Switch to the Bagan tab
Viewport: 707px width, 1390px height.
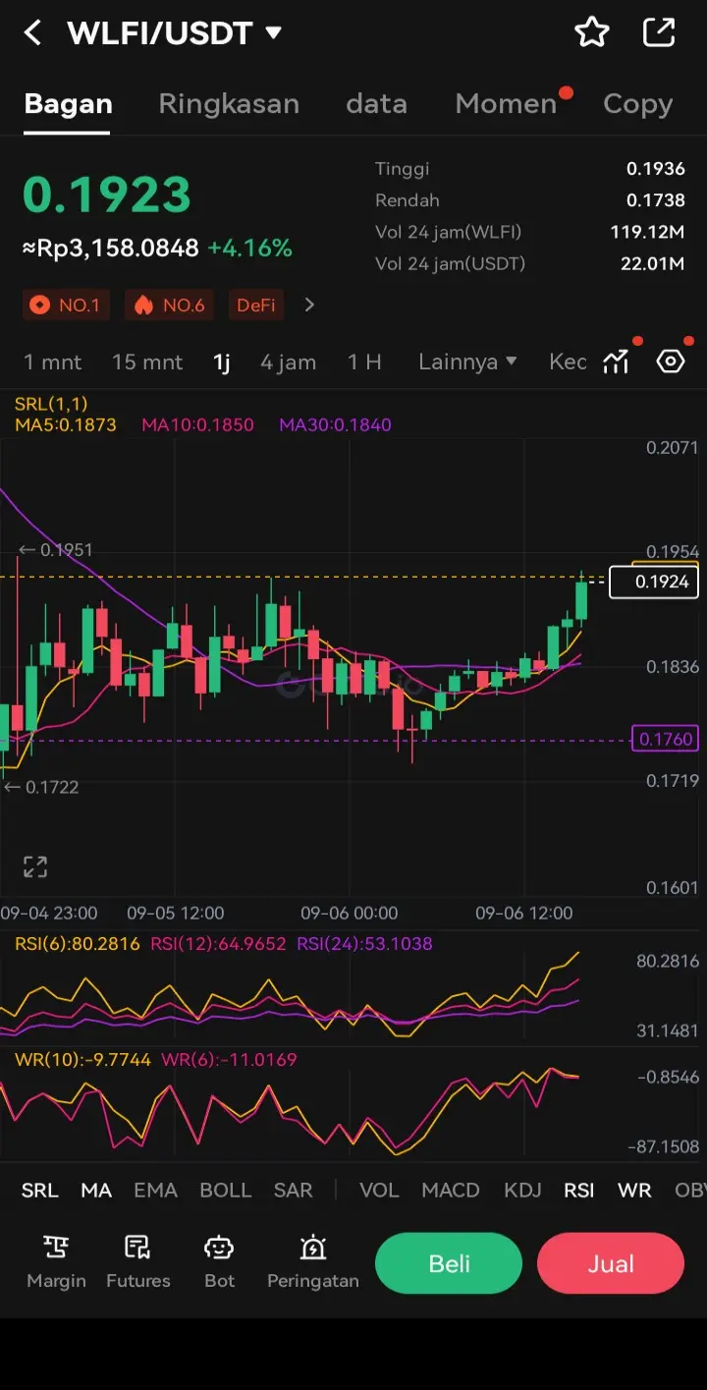pyautogui.click(x=69, y=104)
